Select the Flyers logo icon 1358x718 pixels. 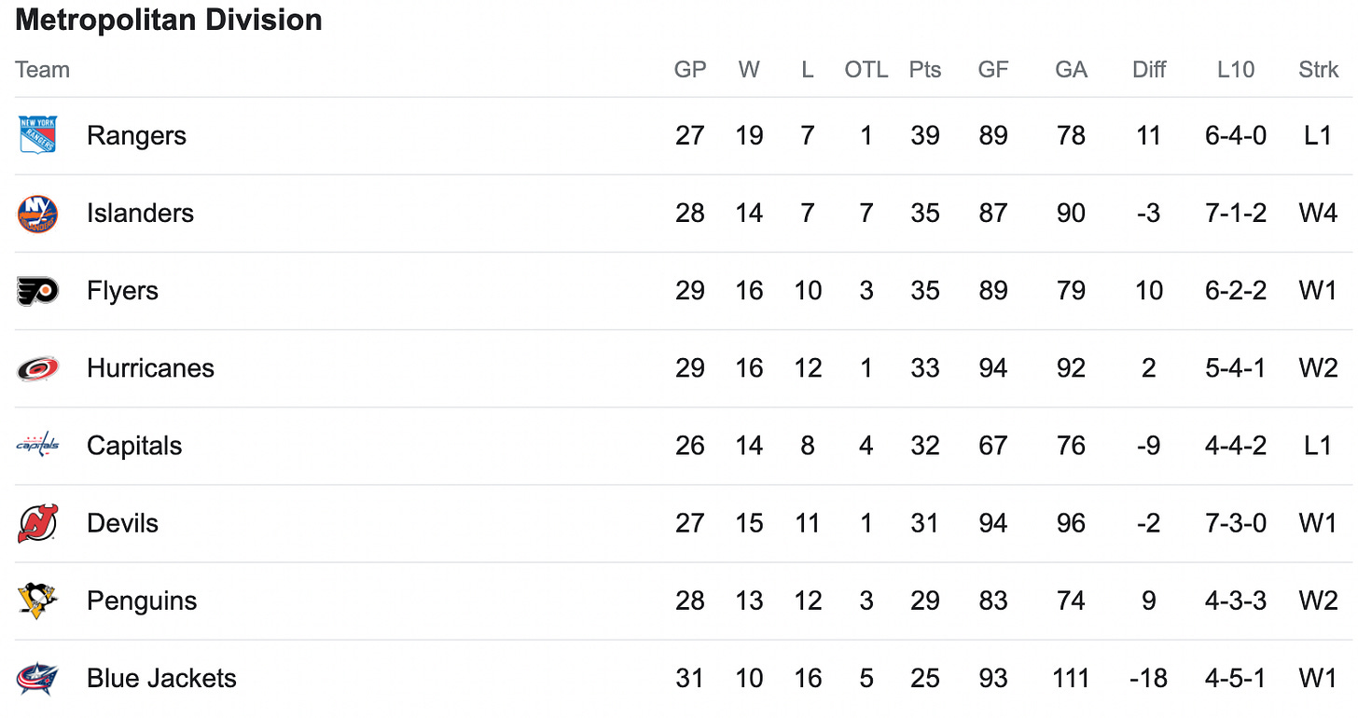coord(38,291)
